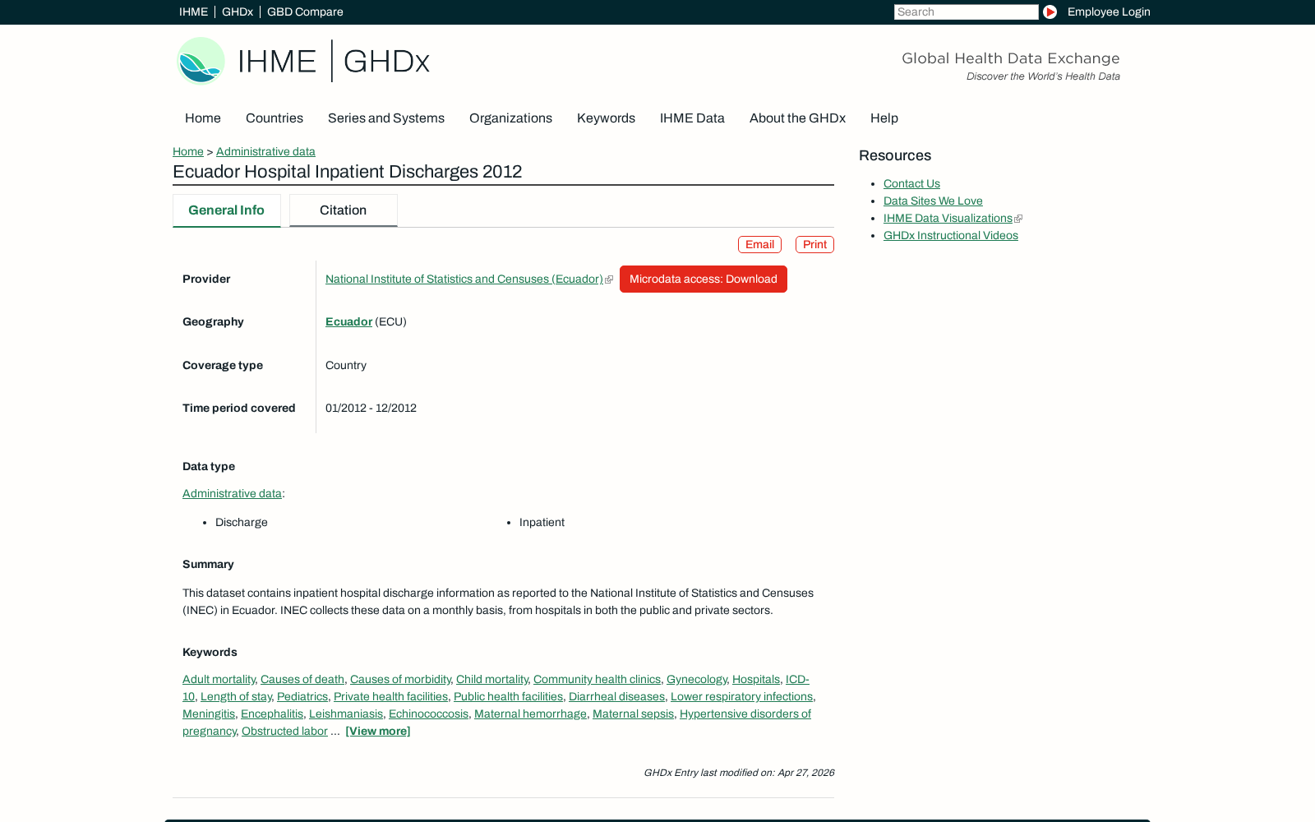The width and height of the screenshot is (1315, 822).
Task: Click the Public health facilities keyword
Action: pyautogui.click(x=508, y=697)
